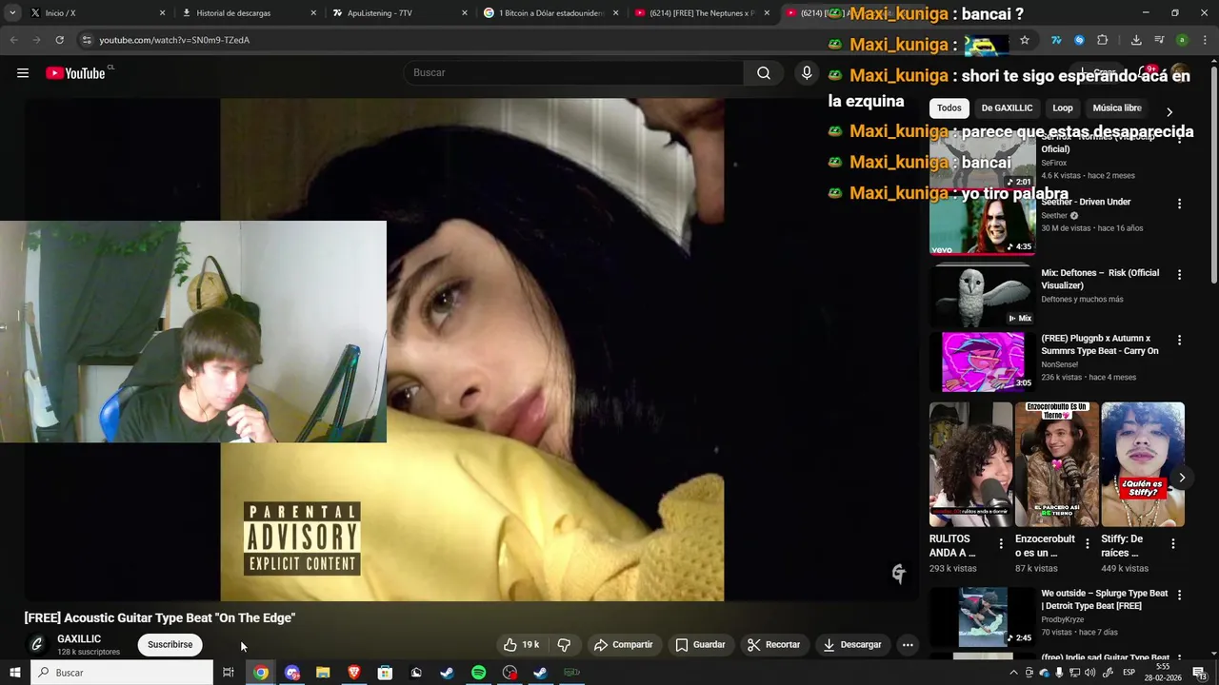Close the Inicio / X tab
1219x685 pixels.
[x=162, y=13]
